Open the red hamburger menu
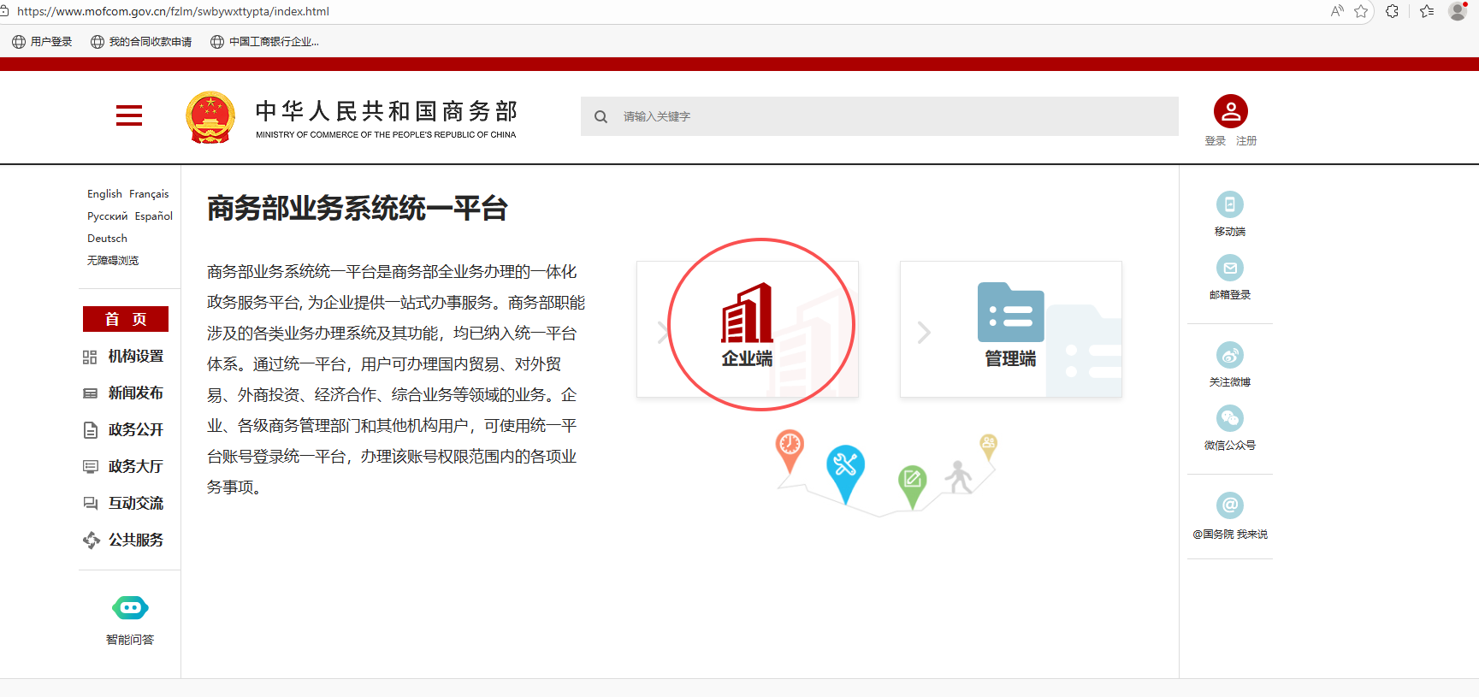Screen dimensions: 1479x697 point(129,115)
